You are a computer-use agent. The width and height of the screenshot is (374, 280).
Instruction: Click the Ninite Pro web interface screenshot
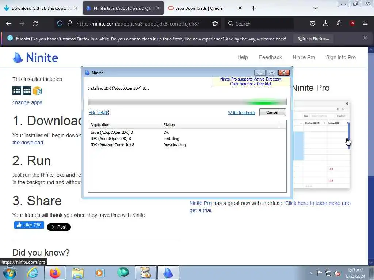[x=321, y=144]
